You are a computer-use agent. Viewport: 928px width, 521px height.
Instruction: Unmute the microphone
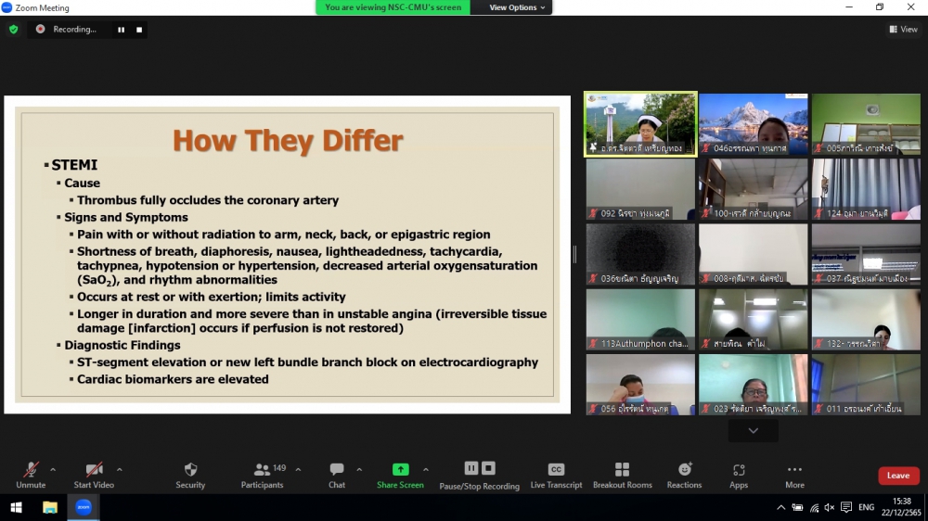click(x=31, y=470)
